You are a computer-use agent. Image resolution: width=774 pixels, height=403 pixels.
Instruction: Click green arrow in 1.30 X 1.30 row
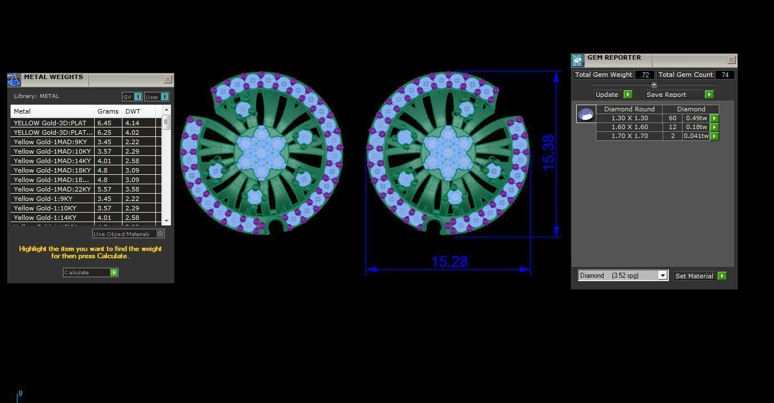pos(714,118)
